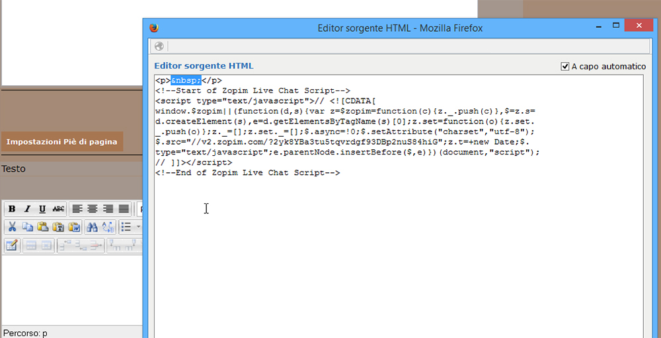661x338 pixels.
Task: Click the 'Start of Zopim Live Chat Script' comment line
Action: [x=253, y=90]
